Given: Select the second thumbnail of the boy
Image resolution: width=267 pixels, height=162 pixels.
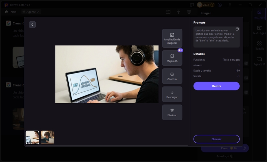Looking at the screenshot, I should (47, 137).
